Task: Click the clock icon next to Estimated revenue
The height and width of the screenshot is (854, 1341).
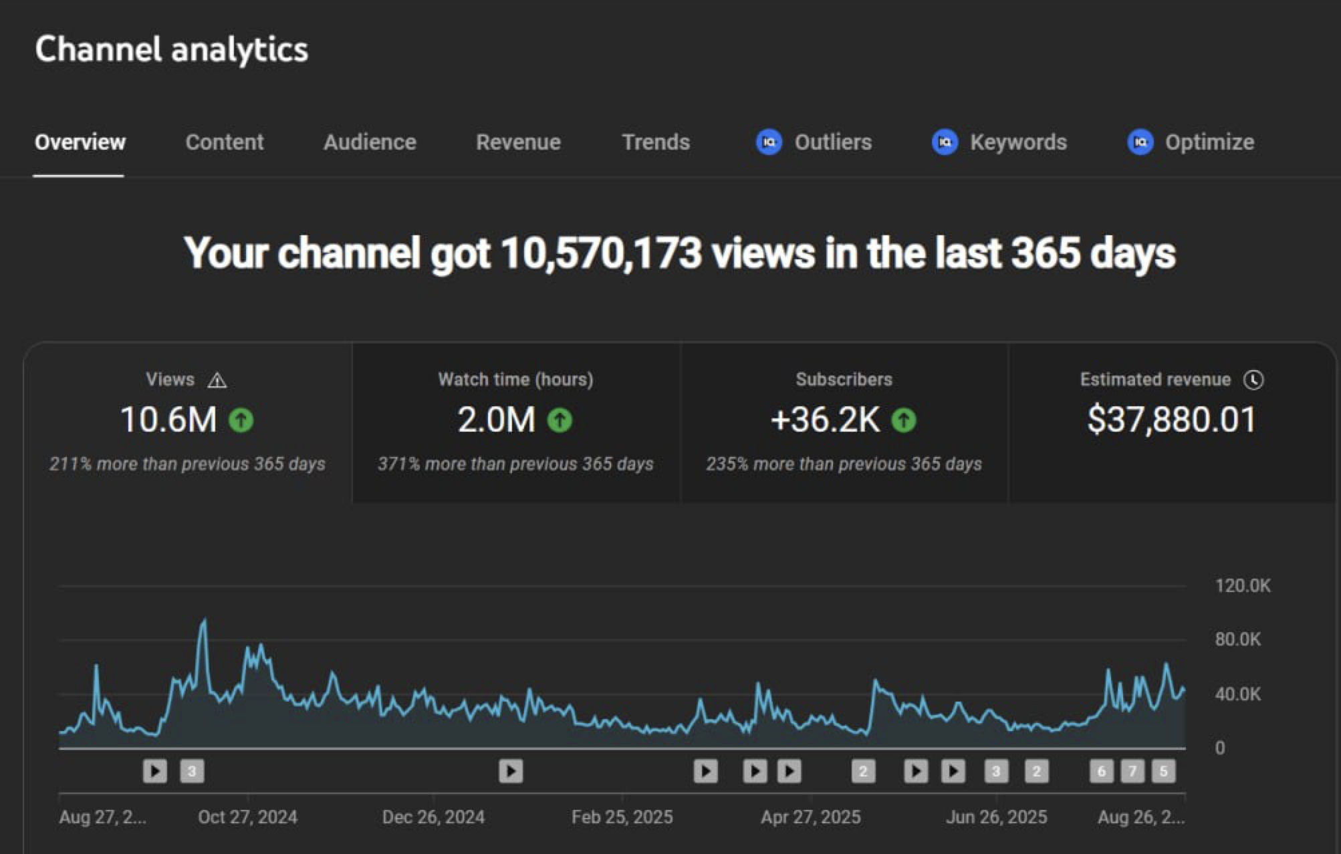Action: (1253, 380)
